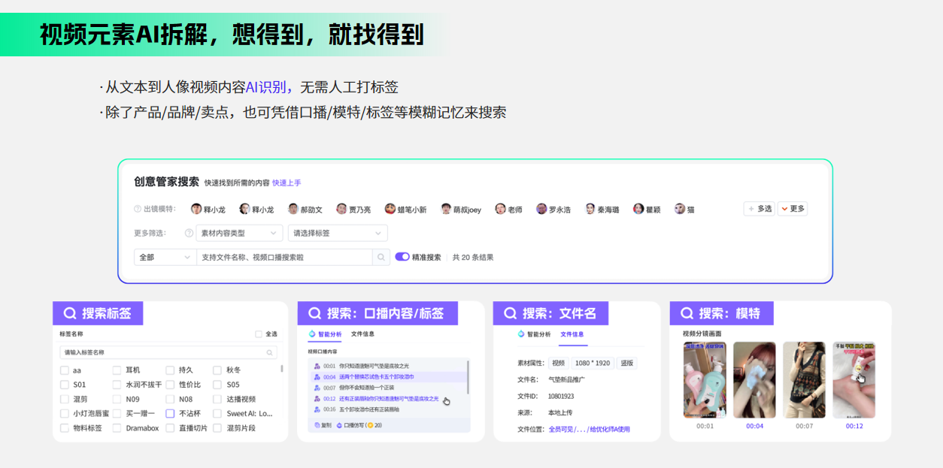Open the 00:04 video frame thumbnail

click(x=754, y=380)
